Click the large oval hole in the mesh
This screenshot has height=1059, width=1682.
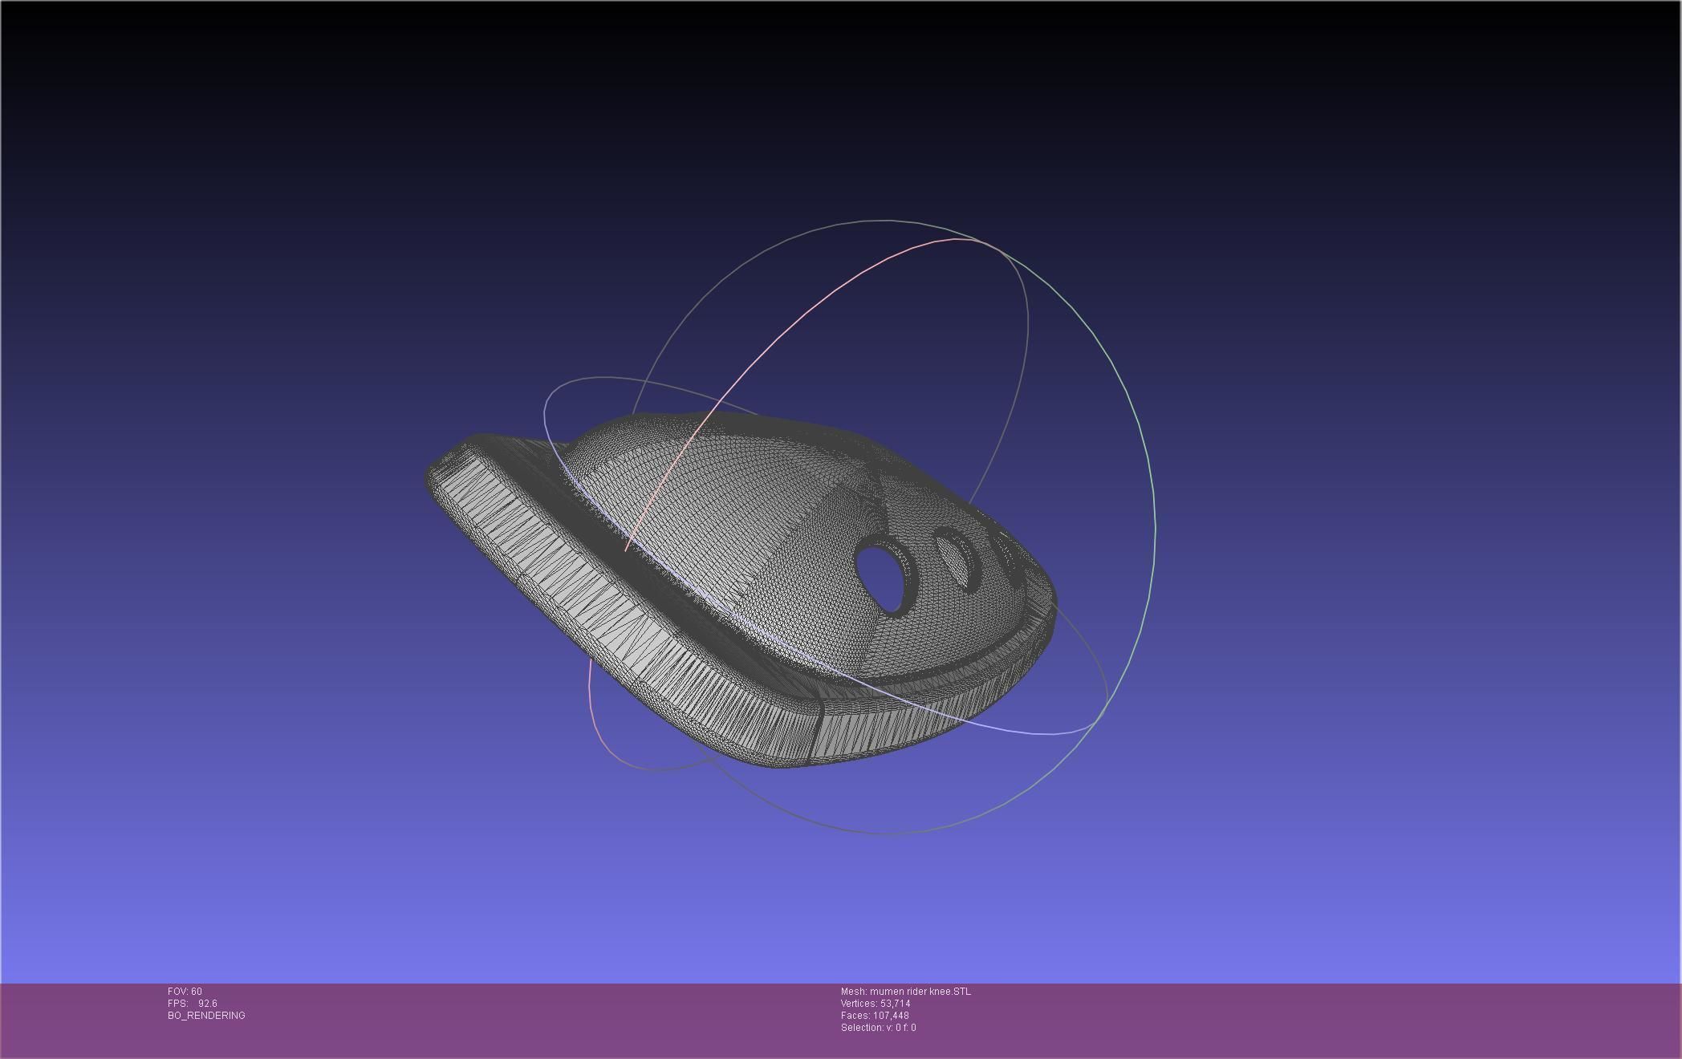[881, 576]
